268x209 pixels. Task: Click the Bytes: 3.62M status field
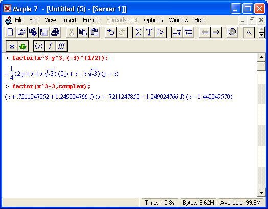[x=198, y=203]
